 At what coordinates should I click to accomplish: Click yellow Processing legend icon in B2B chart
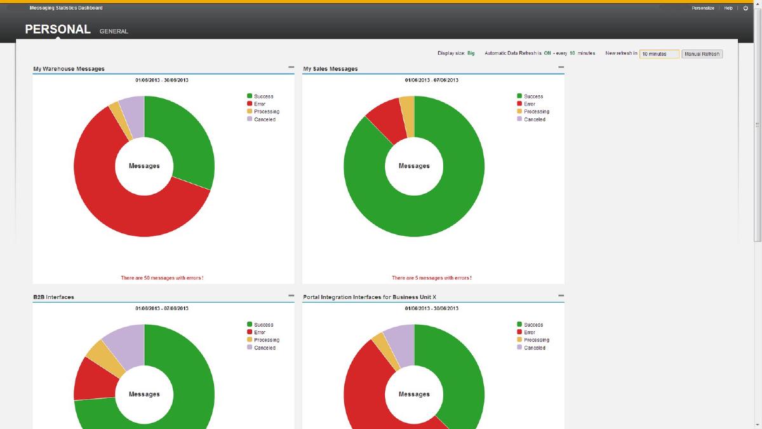pos(250,340)
